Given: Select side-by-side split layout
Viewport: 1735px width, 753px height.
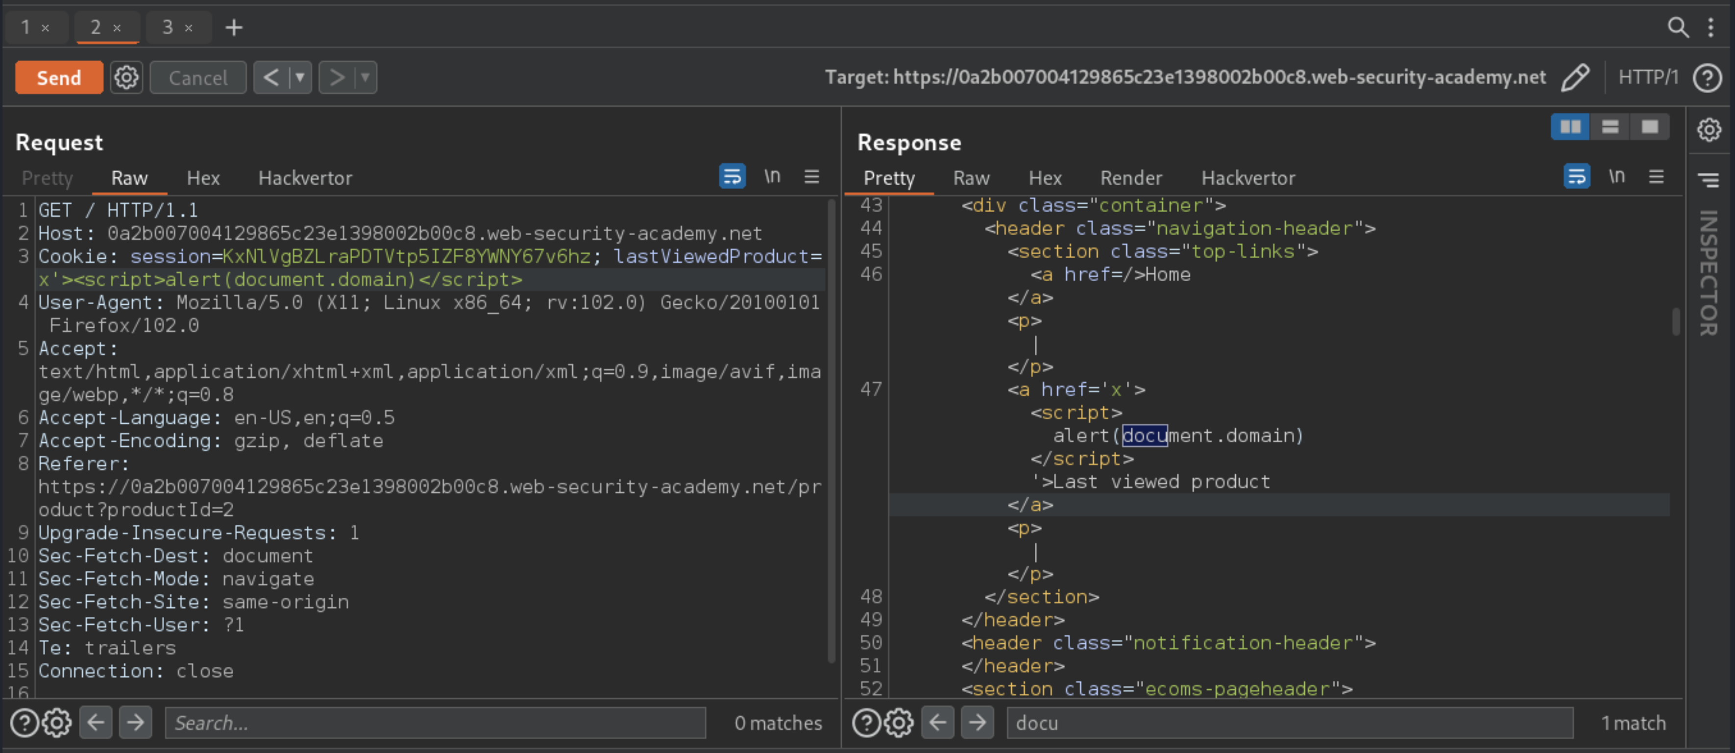Looking at the screenshot, I should click(x=1571, y=126).
